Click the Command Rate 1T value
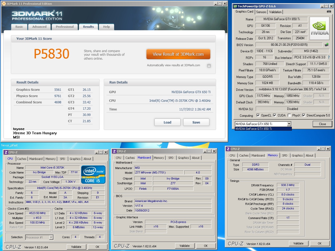The image size is (335, 251). point(288,218)
